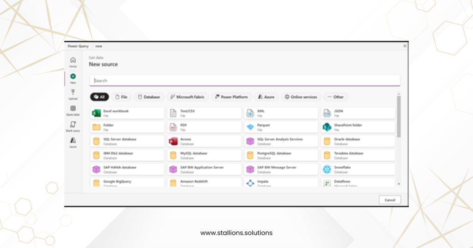The image size is (473, 248).
Task: Click the JSON file icon
Action: pos(327,113)
